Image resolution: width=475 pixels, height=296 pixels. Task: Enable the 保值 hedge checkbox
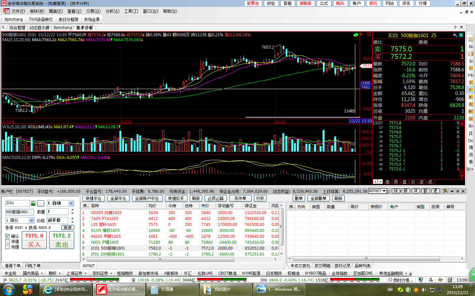coord(7,241)
